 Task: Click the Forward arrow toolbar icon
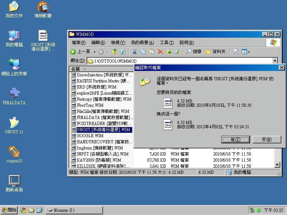click(101, 52)
